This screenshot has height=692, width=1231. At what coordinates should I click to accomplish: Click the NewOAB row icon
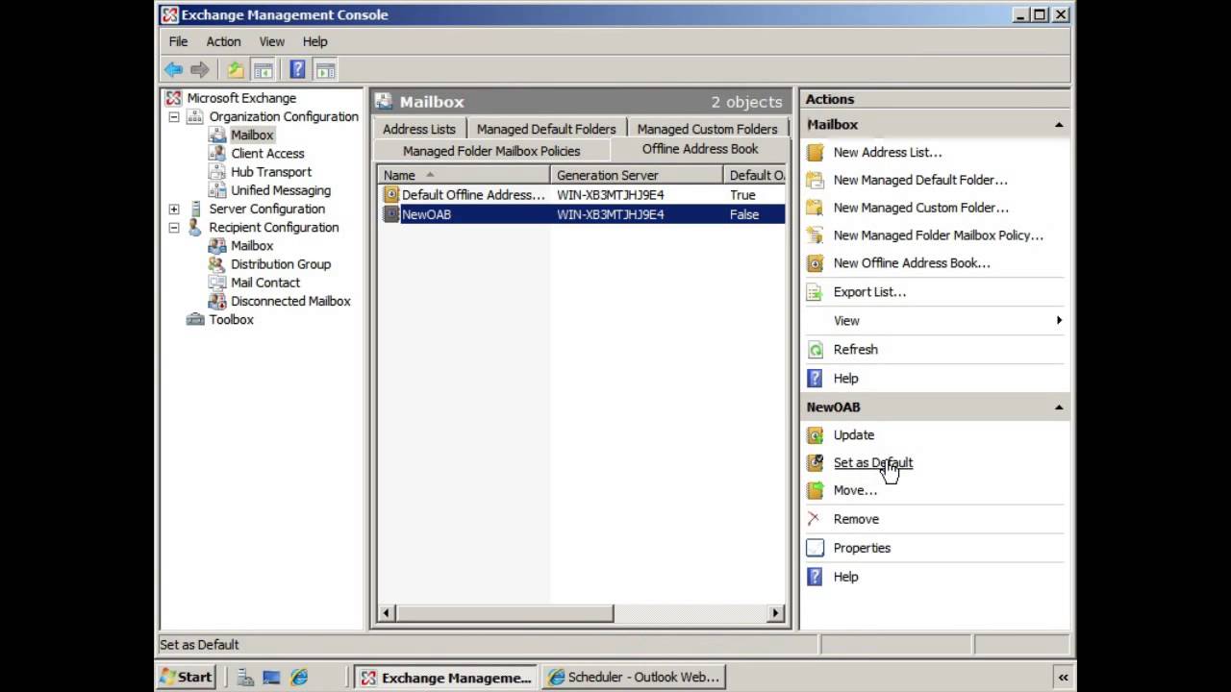391,214
